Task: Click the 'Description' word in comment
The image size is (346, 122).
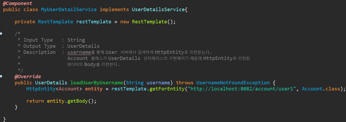Action: tap(39, 52)
